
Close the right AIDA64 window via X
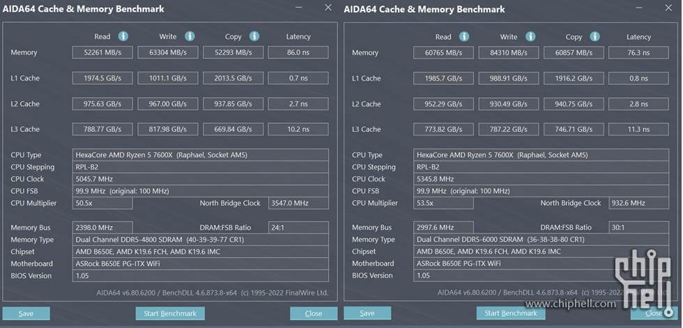pos(668,8)
